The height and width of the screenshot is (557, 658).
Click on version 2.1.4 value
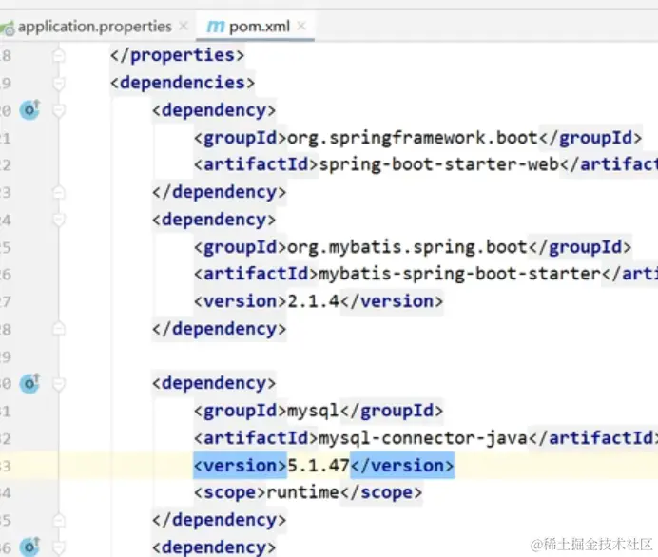[x=314, y=301]
